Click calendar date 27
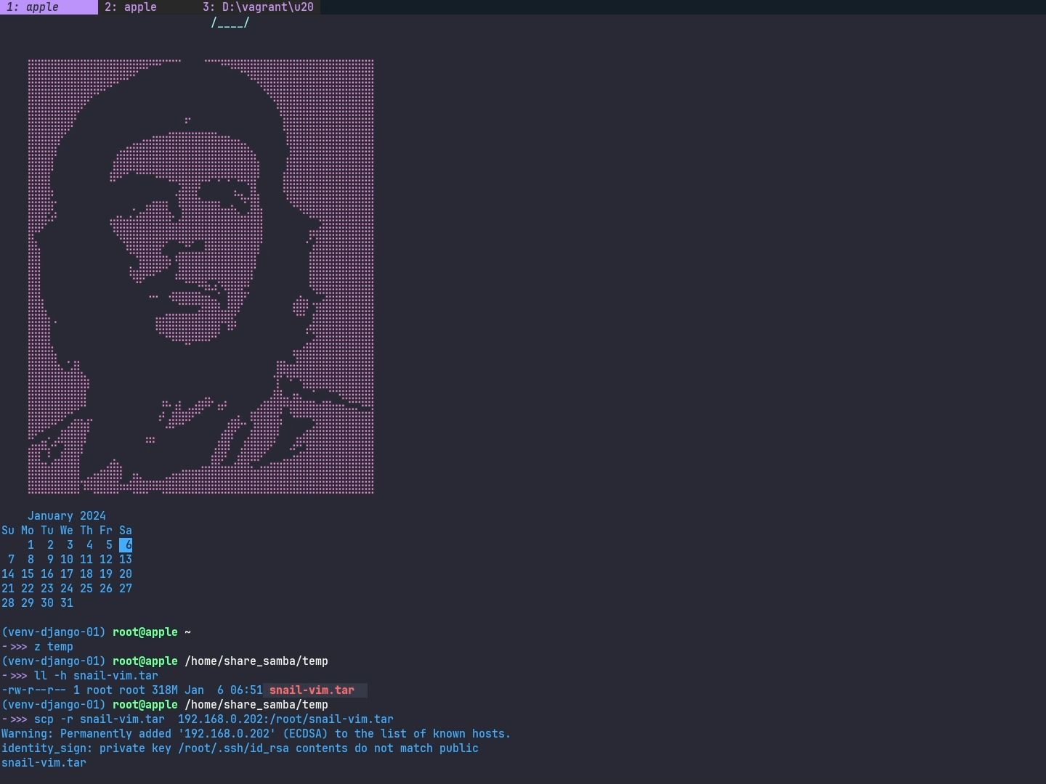1046x784 pixels. pyautogui.click(x=126, y=589)
